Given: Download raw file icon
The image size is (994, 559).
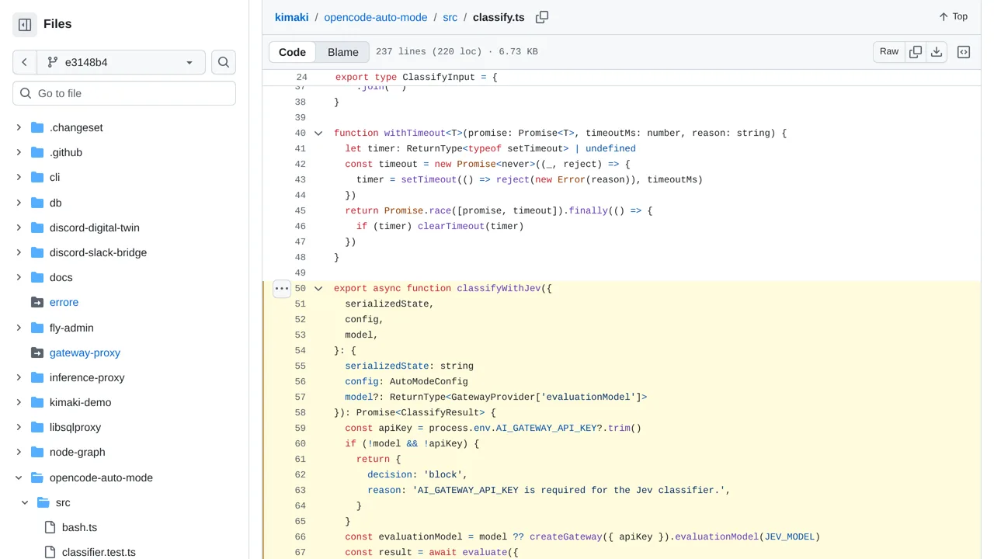Looking at the screenshot, I should coord(937,52).
